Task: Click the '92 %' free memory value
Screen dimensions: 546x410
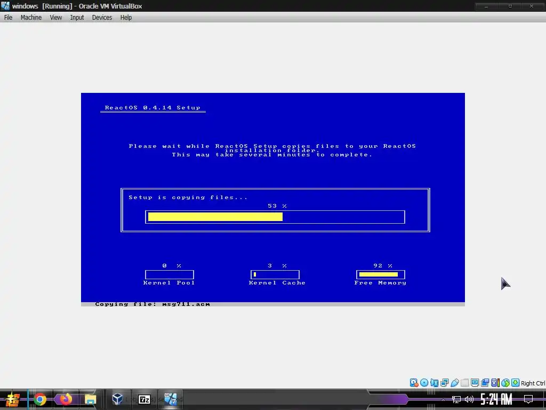Action: click(x=383, y=266)
